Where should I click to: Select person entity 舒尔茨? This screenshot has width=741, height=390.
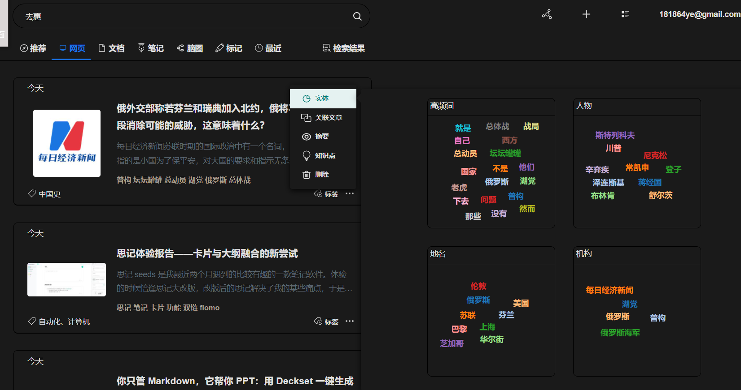[x=661, y=195]
